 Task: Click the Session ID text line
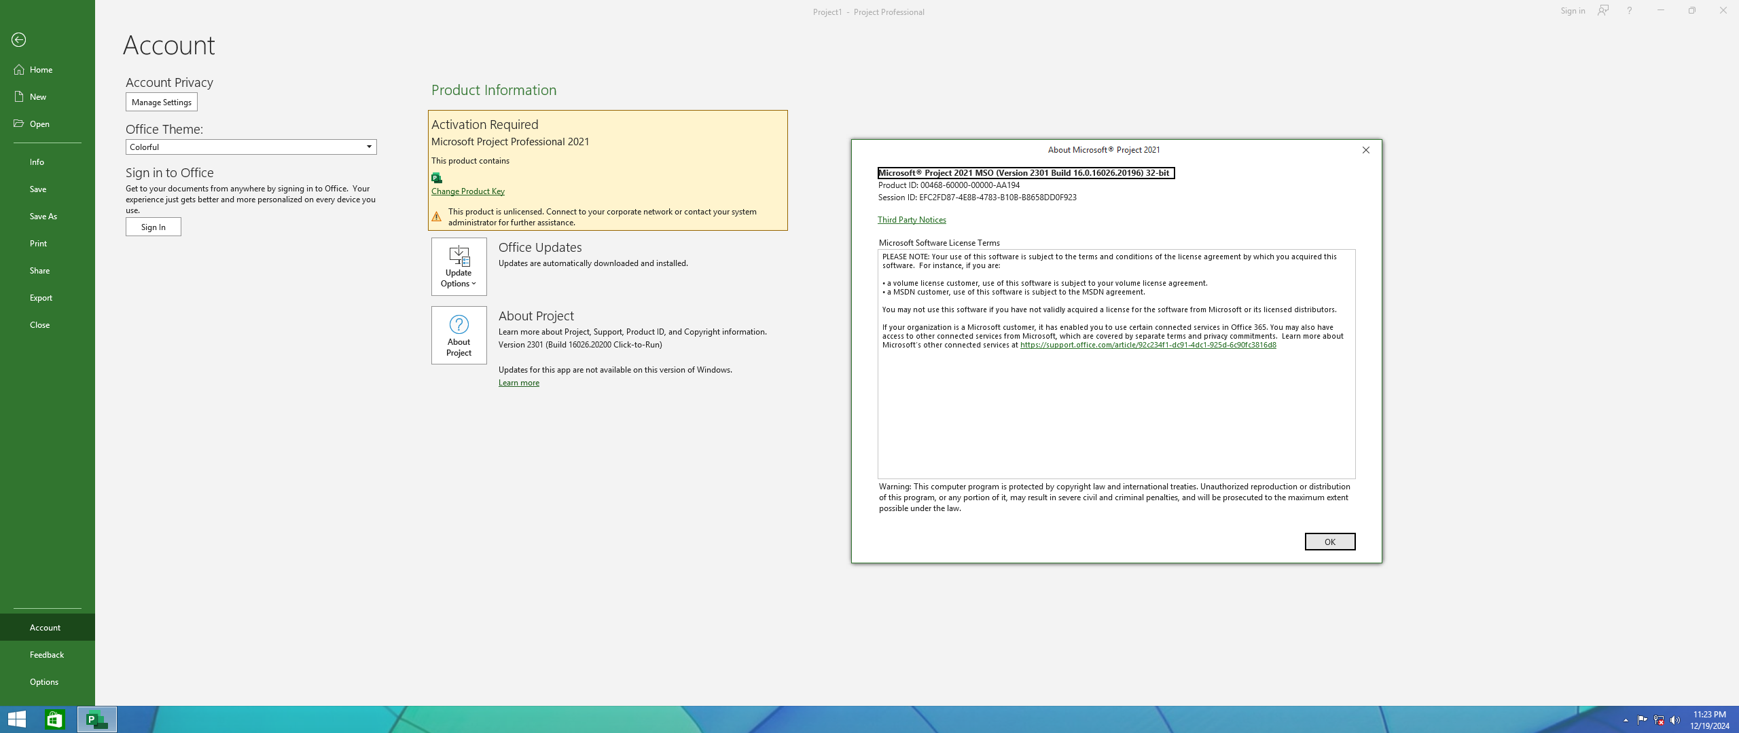[978, 198]
